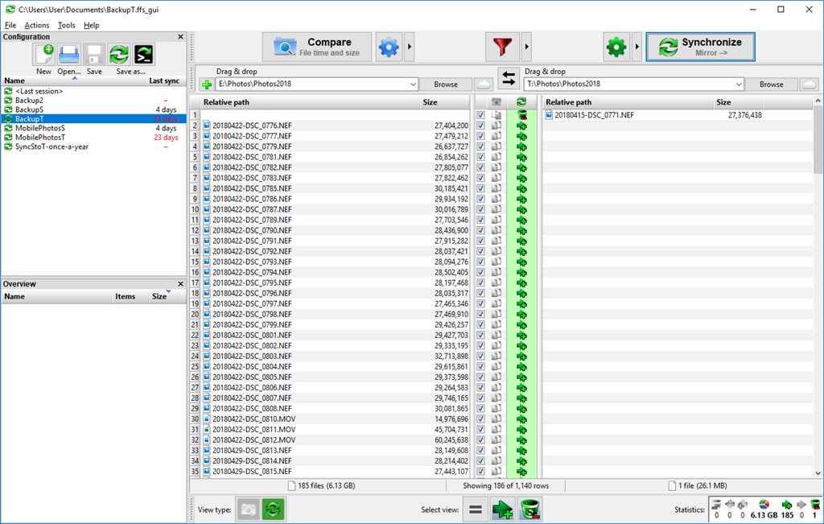Click the green Save as icon
Image resolution: width=824 pixels, height=524 pixels.
point(119,55)
